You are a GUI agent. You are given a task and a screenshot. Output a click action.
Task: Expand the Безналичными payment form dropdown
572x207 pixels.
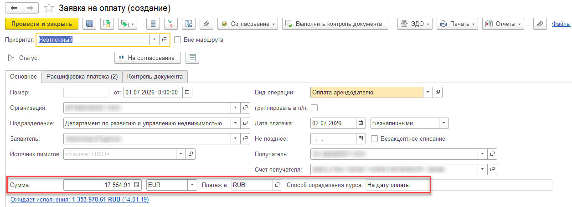click(444, 123)
